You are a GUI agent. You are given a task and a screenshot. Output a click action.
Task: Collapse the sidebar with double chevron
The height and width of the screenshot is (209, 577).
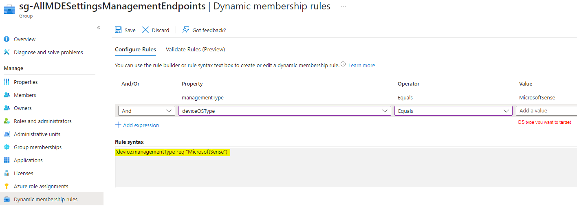tap(99, 28)
